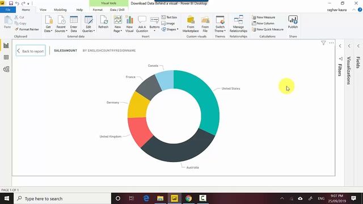Open File Explorer from the taskbar
Image resolution: width=363 pixels, height=204 pixels.
pyautogui.click(x=160, y=198)
